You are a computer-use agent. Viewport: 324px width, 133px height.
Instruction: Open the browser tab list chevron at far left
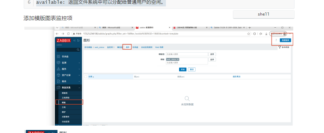click(x=57, y=28)
